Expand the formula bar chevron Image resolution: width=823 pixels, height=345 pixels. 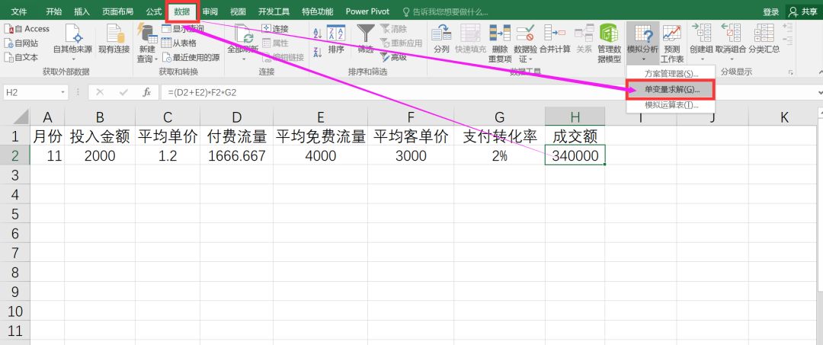819,92
